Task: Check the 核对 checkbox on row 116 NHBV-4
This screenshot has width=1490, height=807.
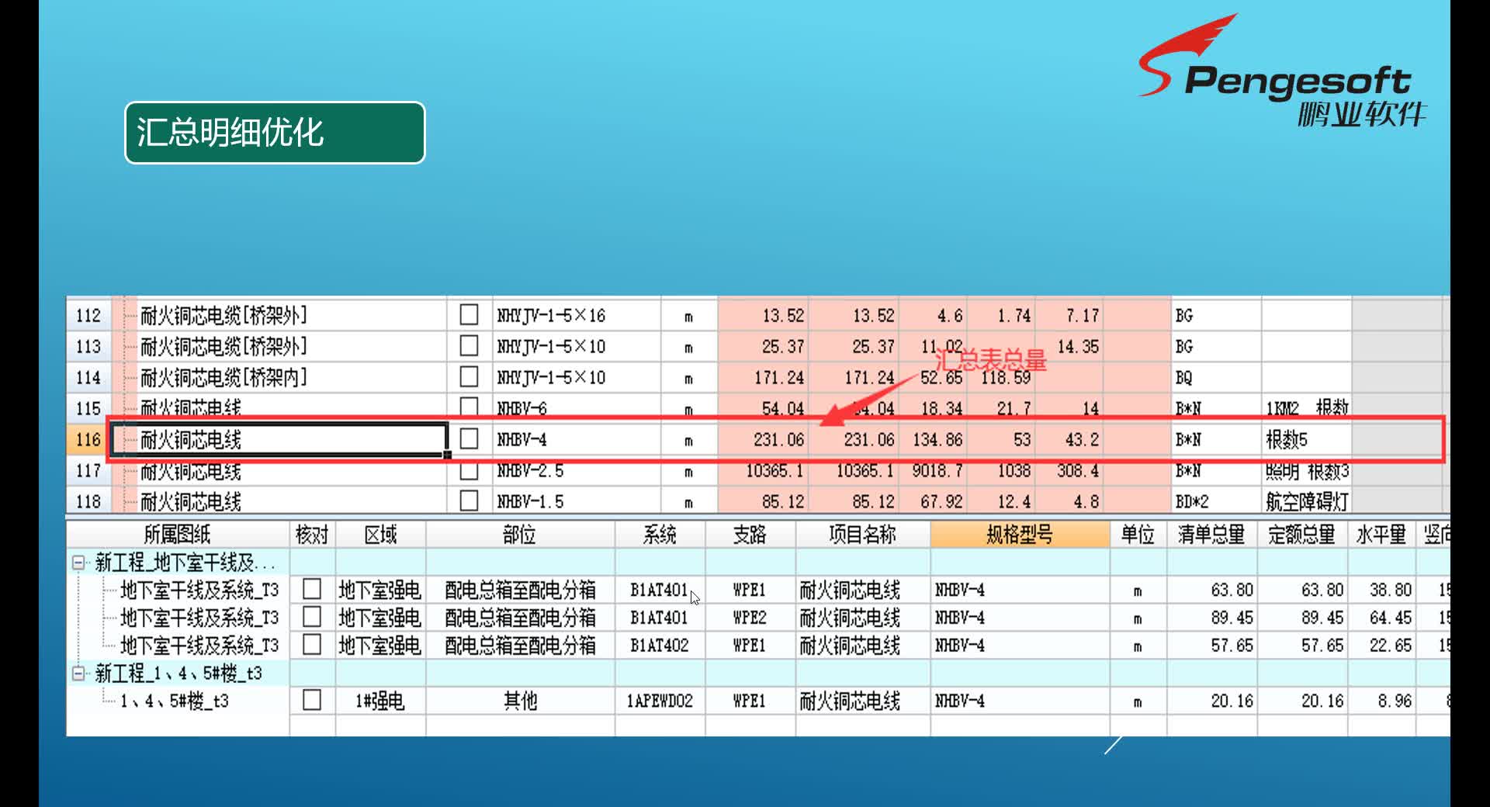Action: (x=470, y=439)
